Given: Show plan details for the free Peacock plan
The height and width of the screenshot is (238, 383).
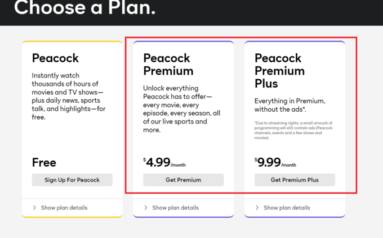Looking at the screenshot, I should coord(64,208).
